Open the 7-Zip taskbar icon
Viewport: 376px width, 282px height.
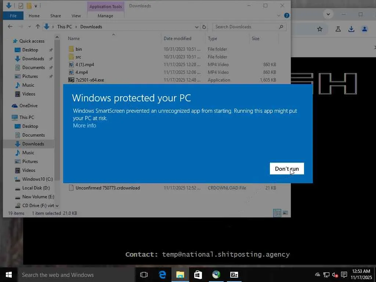(x=234, y=275)
